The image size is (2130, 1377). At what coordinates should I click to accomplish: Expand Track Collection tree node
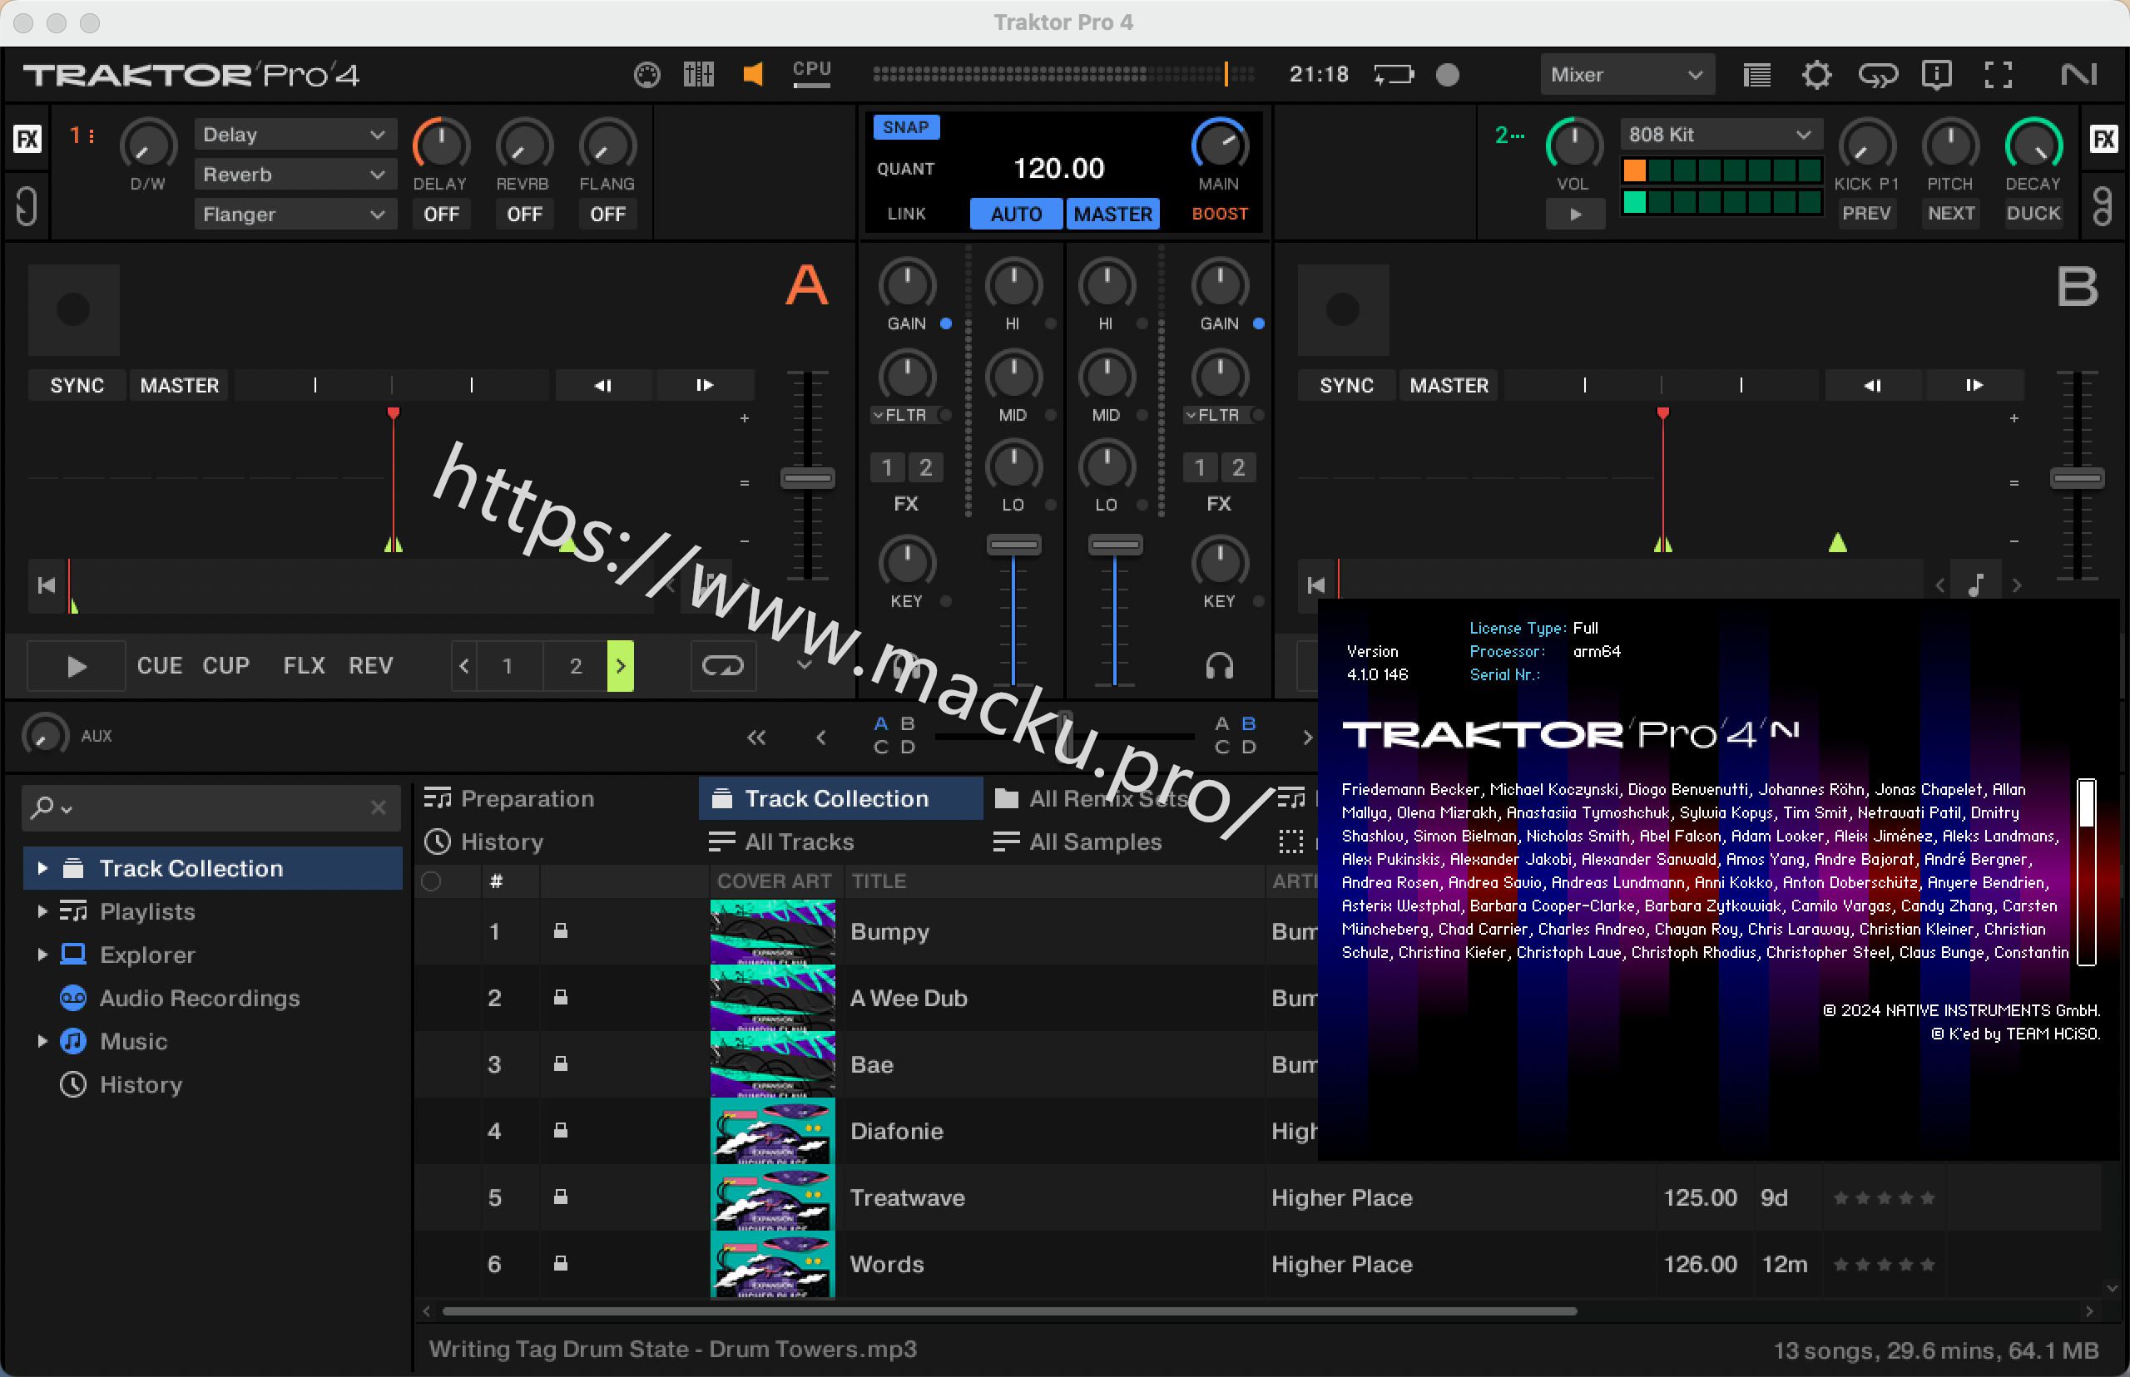point(42,868)
